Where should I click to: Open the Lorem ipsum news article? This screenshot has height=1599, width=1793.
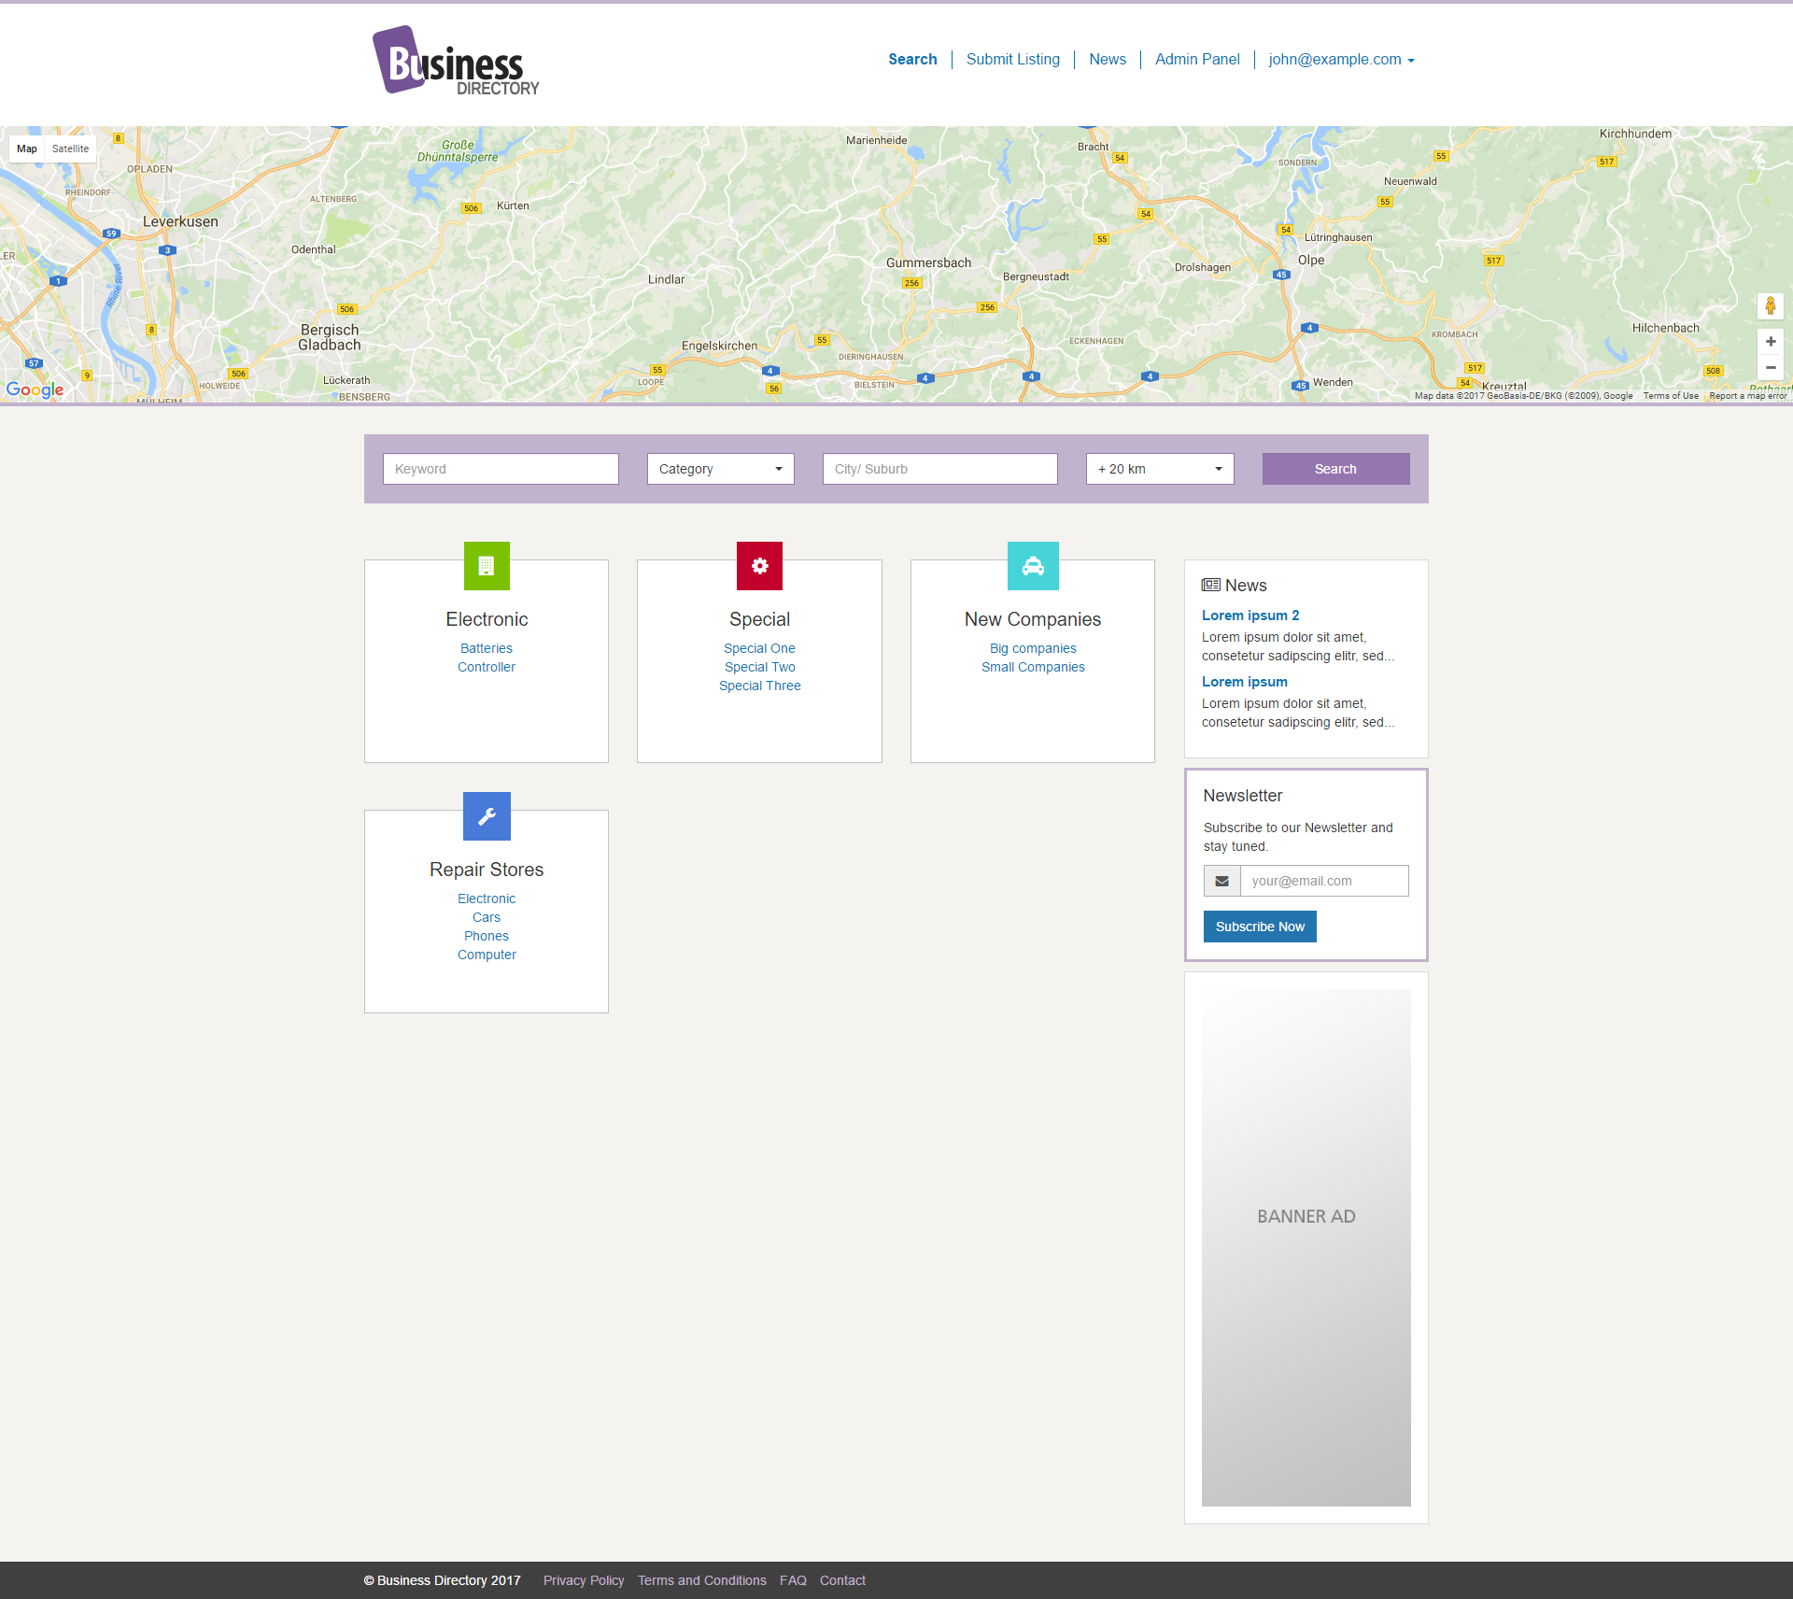point(1244,682)
